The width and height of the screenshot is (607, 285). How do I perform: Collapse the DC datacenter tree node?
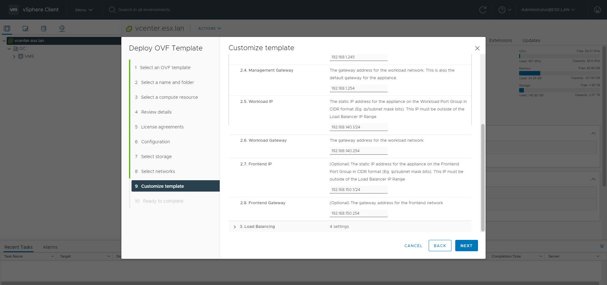click(x=9, y=49)
